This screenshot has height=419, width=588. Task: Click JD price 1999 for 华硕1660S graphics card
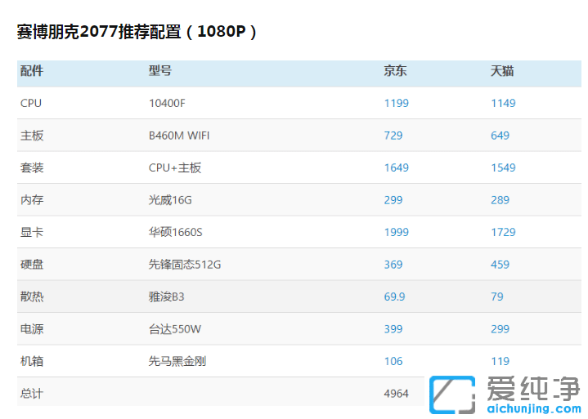tap(396, 232)
